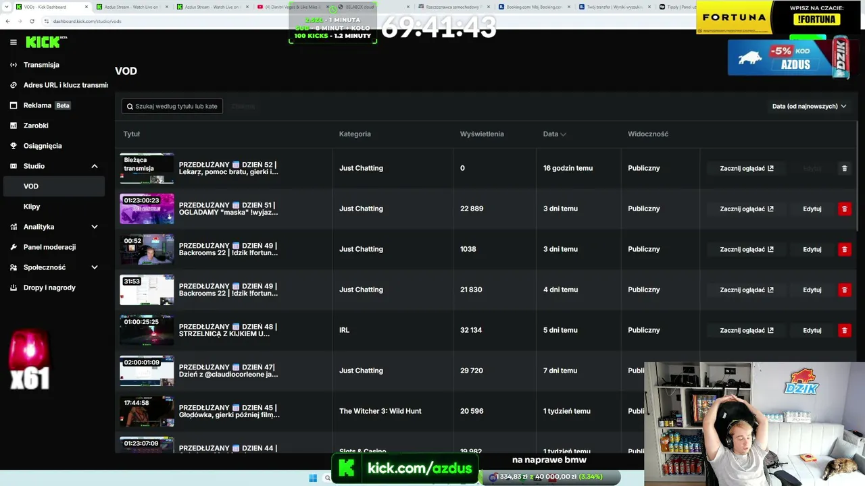Reload the page with the browser refresh icon
The width and height of the screenshot is (865, 486).
coord(32,21)
